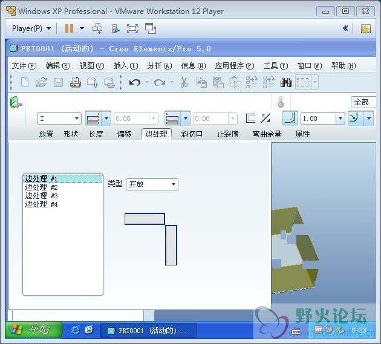Switch to the 斜切口 tab

192,134
